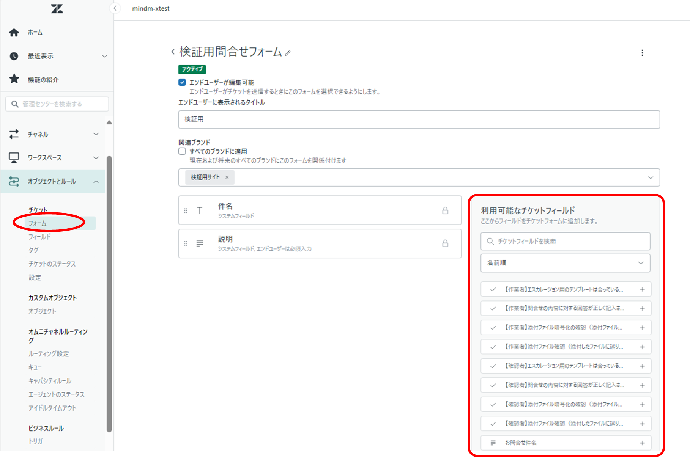
Task: Enable すべてのブランドに適用 checkbox
Action: click(x=182, y=151)
